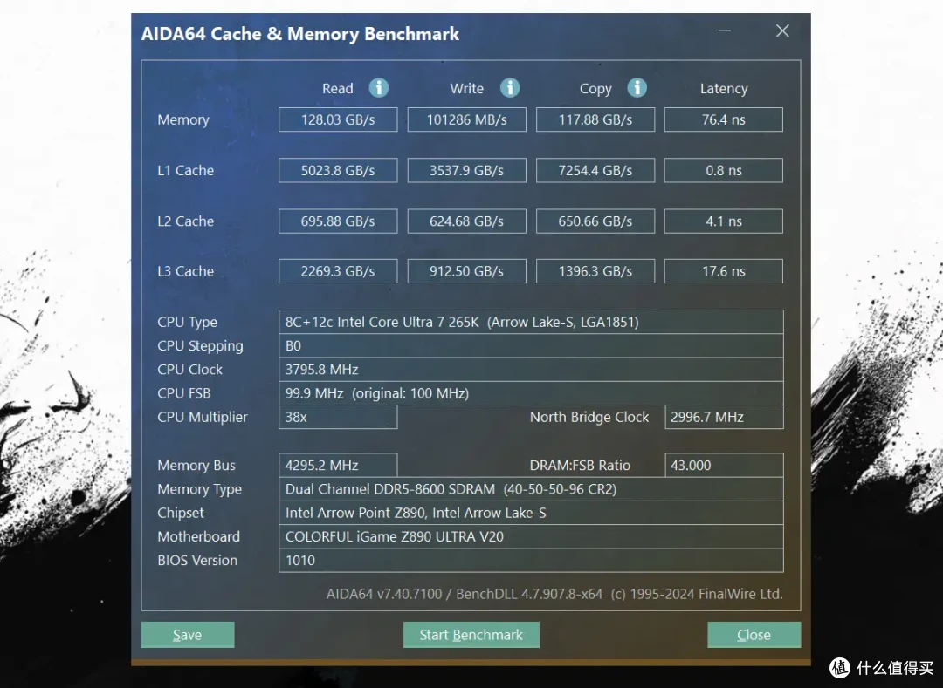943x688 pixels.
Task: Click the North Bridge Clock label
Action: (589, 417)
